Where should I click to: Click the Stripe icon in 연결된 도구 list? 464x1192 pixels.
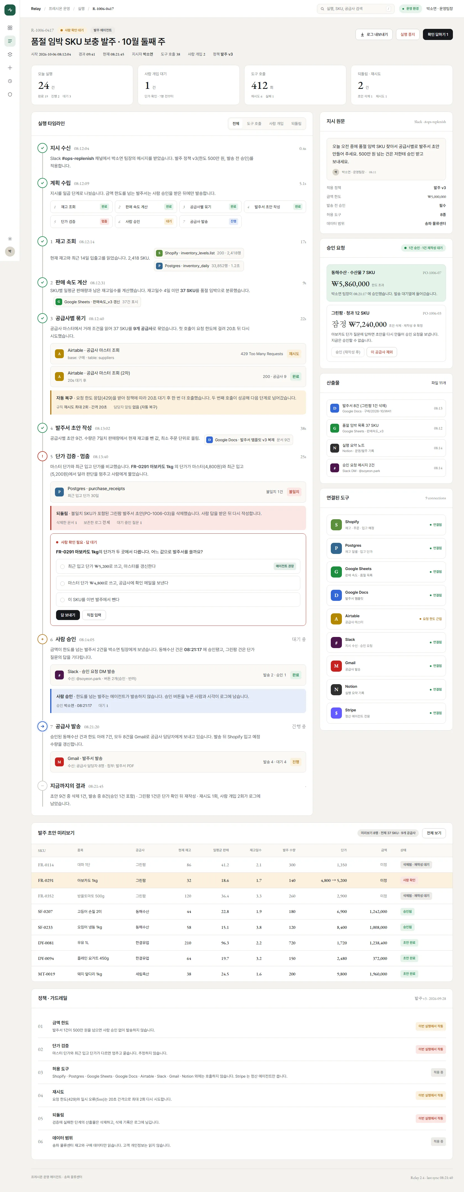(336, 713)
